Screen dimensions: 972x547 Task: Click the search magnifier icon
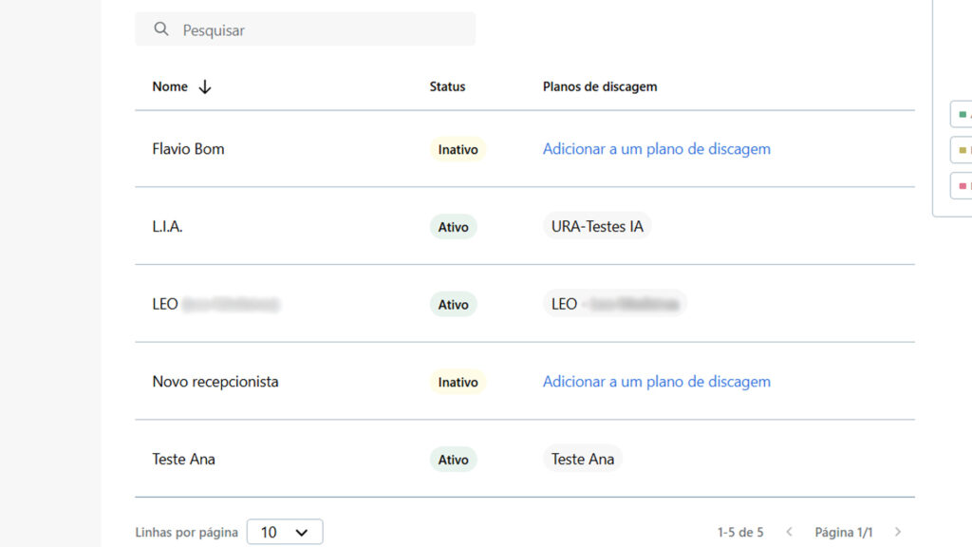(161, 29)
